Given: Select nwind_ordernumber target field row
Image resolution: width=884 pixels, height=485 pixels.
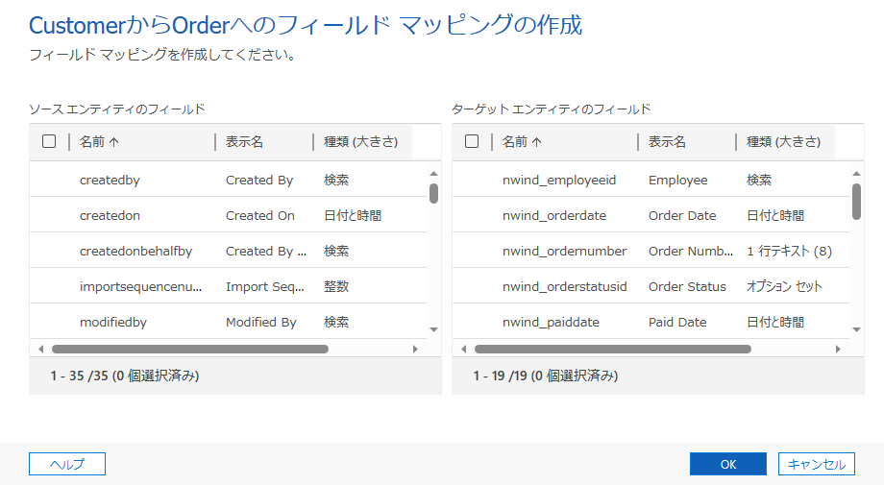Looking at the screenshot, I should tap(651, 251).
